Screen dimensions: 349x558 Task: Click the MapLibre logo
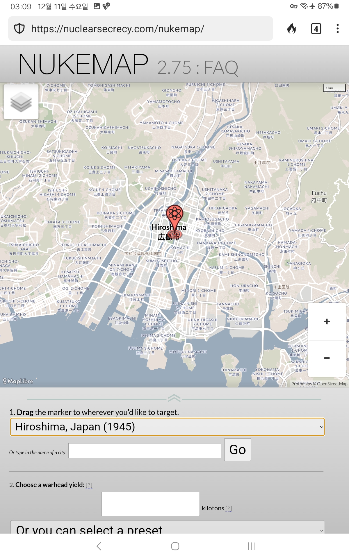18,381
